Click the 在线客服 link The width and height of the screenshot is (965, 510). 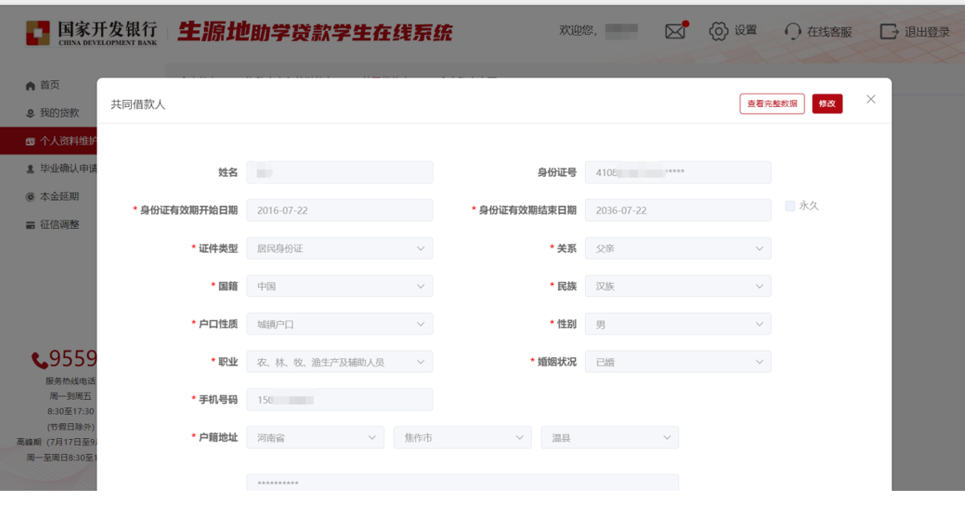coord(830,32)
